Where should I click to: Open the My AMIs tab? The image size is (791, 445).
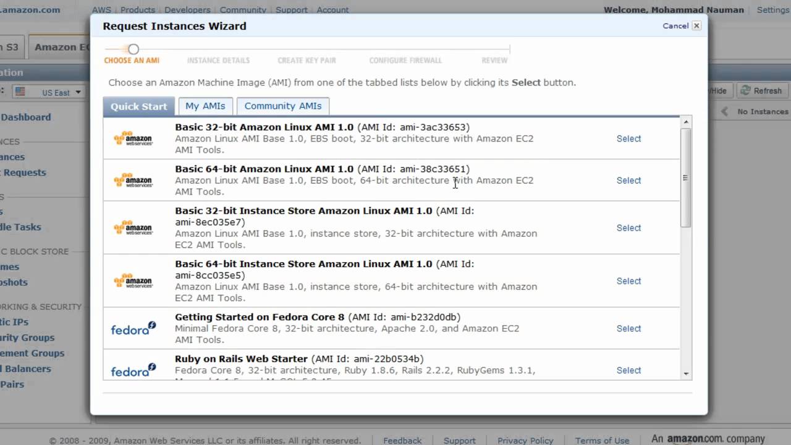(206, 106)
